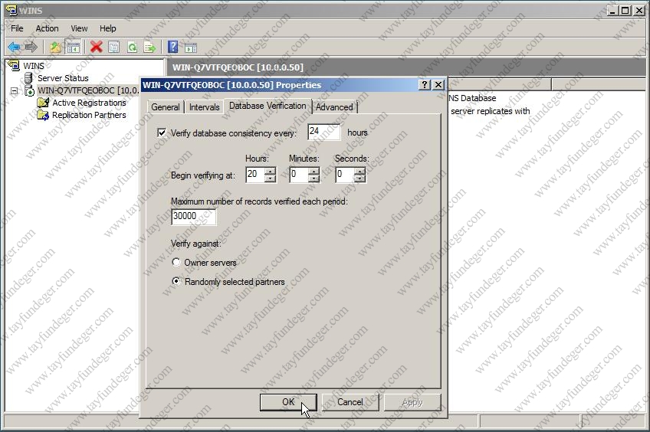
Task: Select Randomly selected partners radio button
Action: pos(176,281)
